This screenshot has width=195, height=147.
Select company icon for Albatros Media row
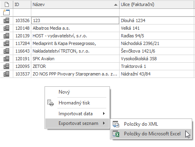pos(6,28)
